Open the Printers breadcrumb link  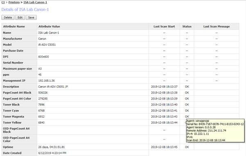pyautogui.click(x=14, y=2)
